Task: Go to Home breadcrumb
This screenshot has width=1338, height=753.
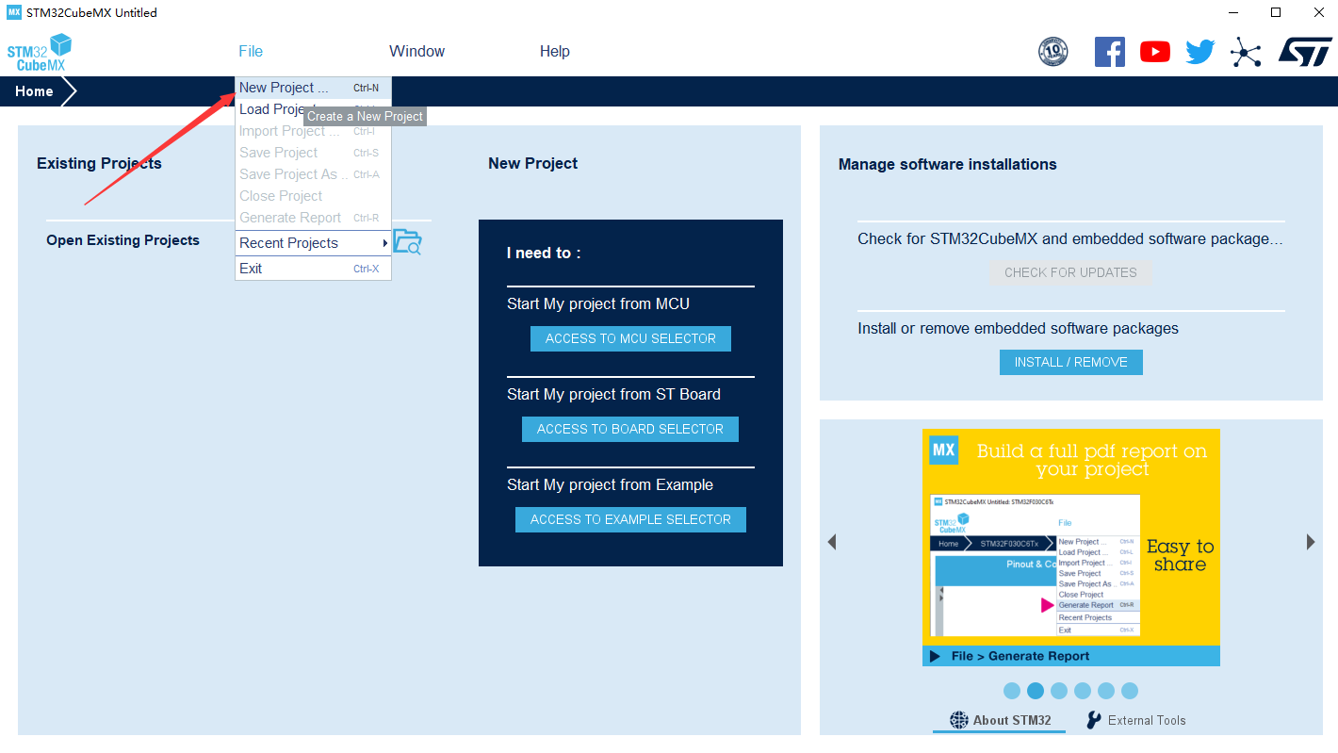Action: 34,91
